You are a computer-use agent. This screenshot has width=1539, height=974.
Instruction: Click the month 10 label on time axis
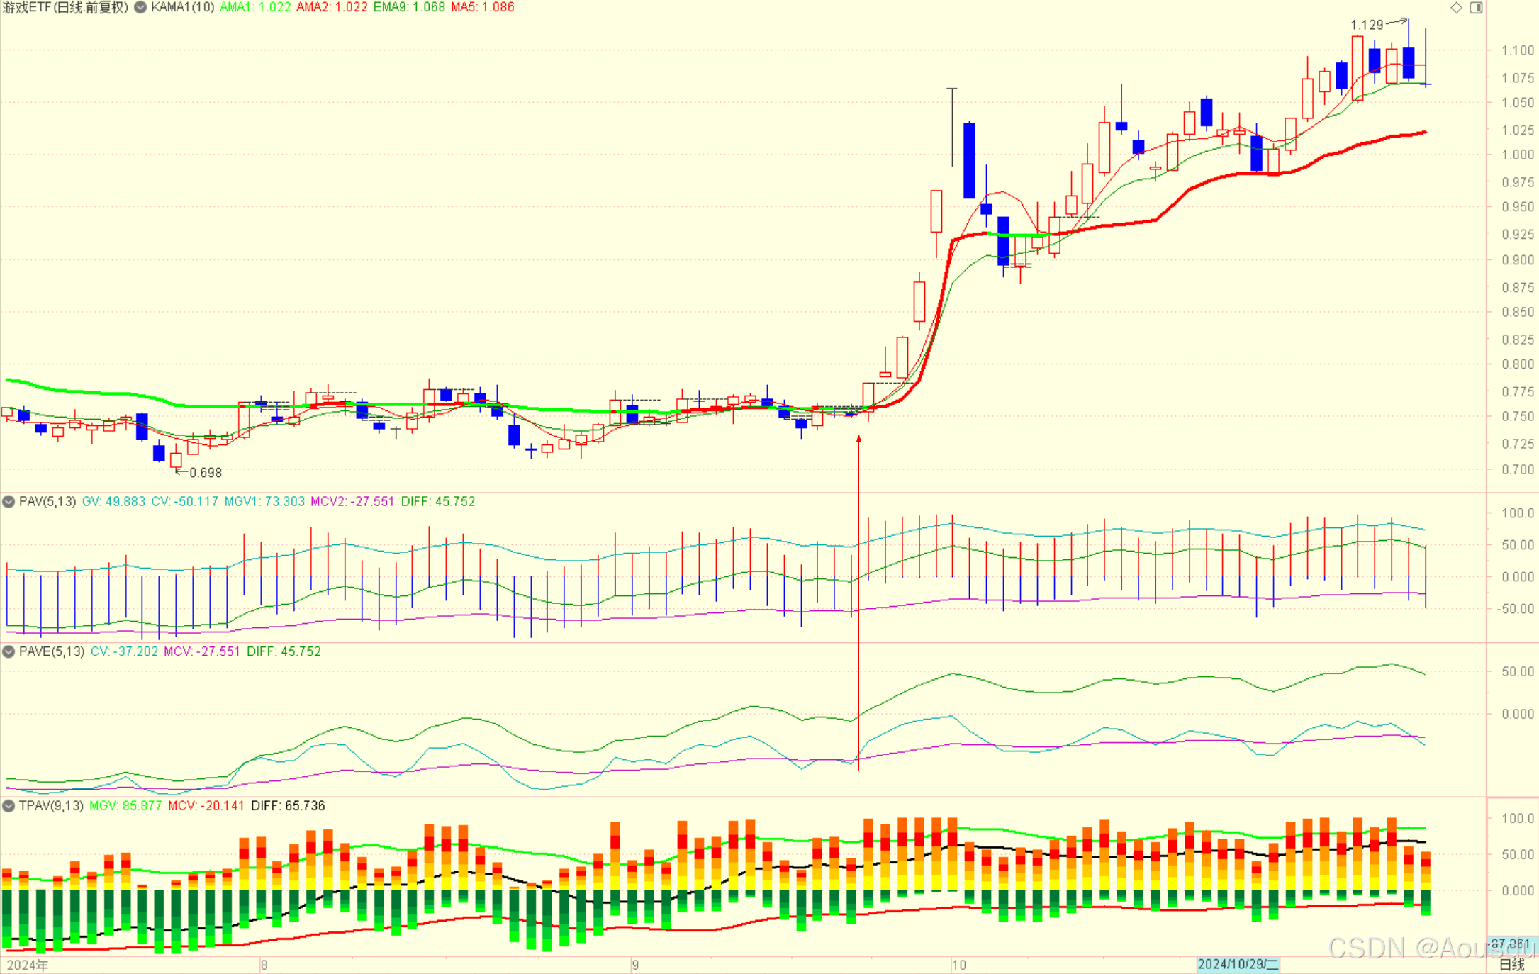pyautogui.click(x=958, y=965)
